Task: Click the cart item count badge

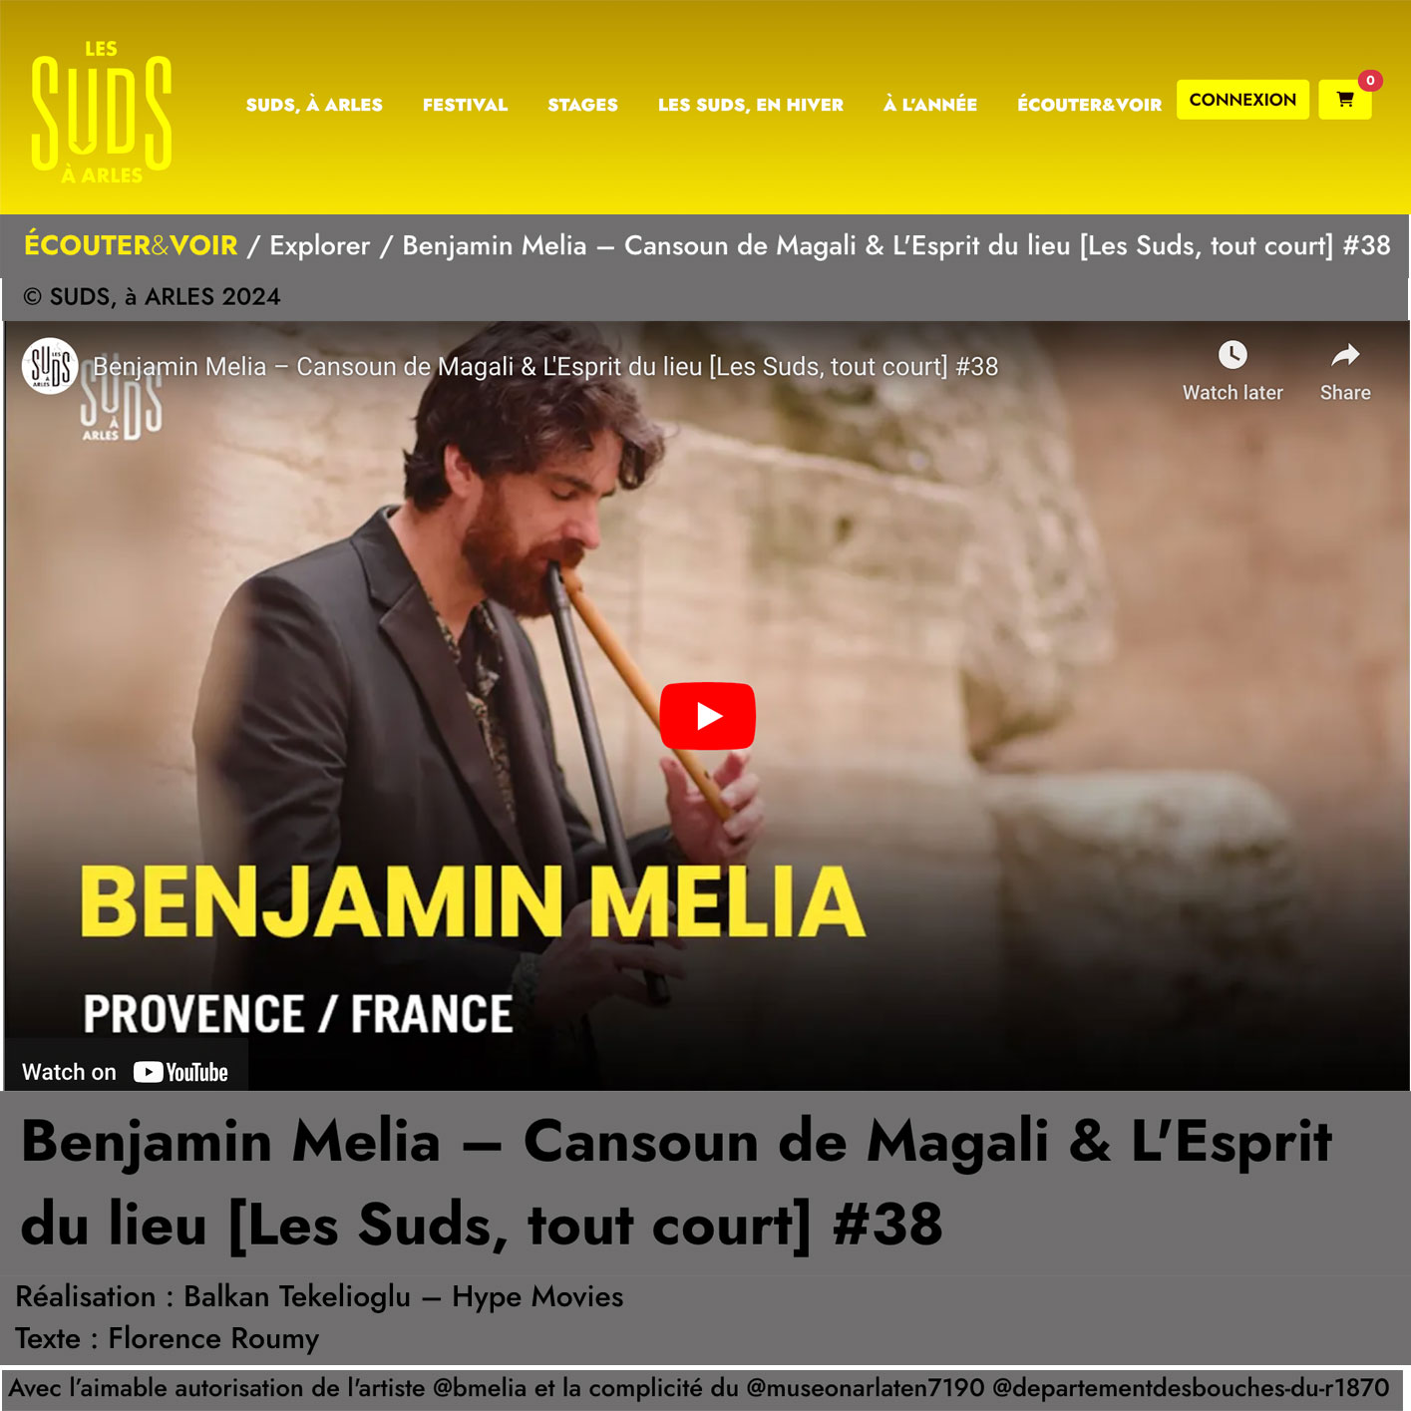Action: click(1370, 80)
